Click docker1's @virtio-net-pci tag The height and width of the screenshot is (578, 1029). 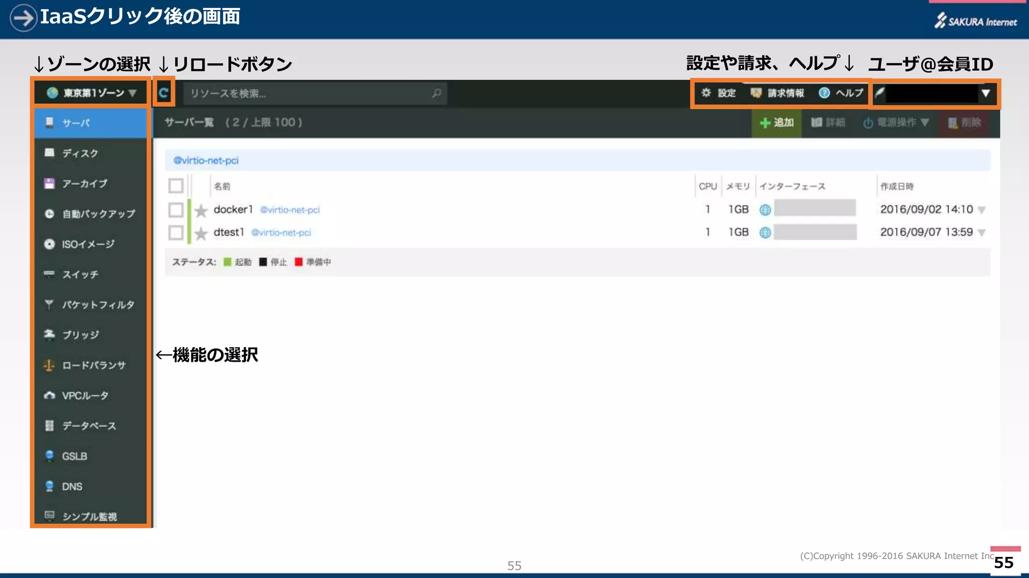tap(290, 210)
